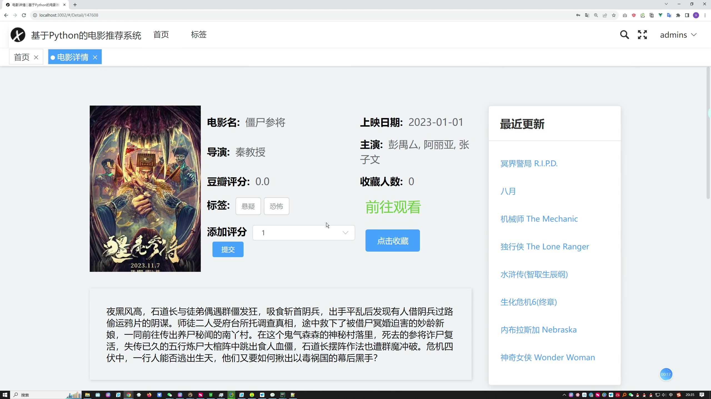Image resolution: width=711 pixels, height=399 pixels.
Task: Click the volume speaker tray icon
Action: [x=664, y=395]
